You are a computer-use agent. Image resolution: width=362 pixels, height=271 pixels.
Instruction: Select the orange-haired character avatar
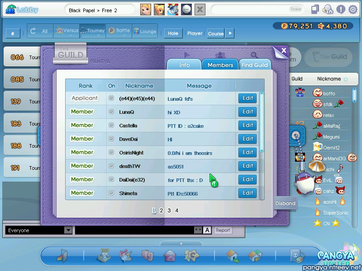(x=159, y=9)
